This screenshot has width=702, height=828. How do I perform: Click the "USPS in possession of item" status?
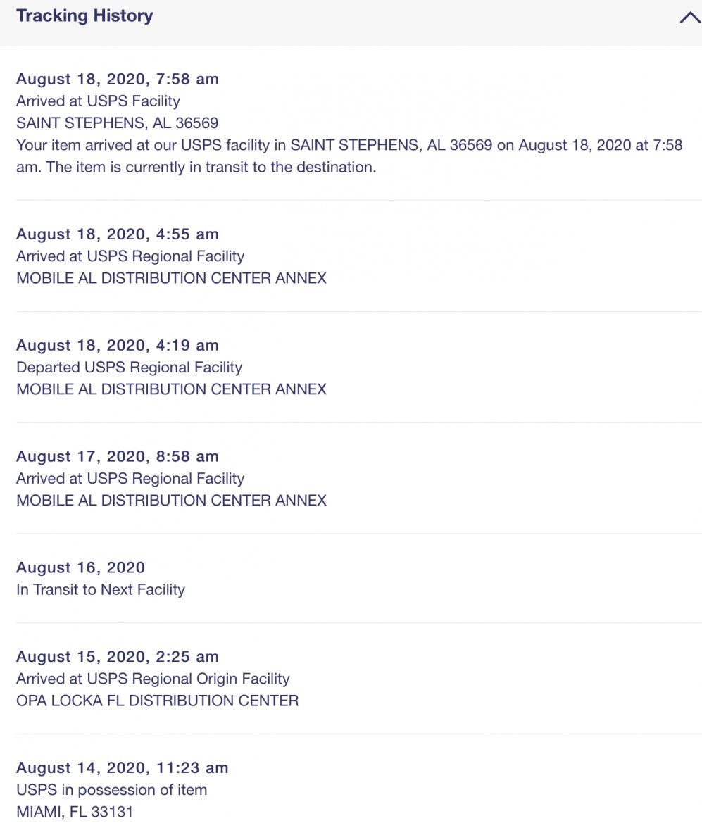111,790
